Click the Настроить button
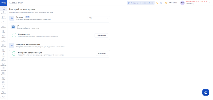Viewport: 213px width, 100px height. 102,54
